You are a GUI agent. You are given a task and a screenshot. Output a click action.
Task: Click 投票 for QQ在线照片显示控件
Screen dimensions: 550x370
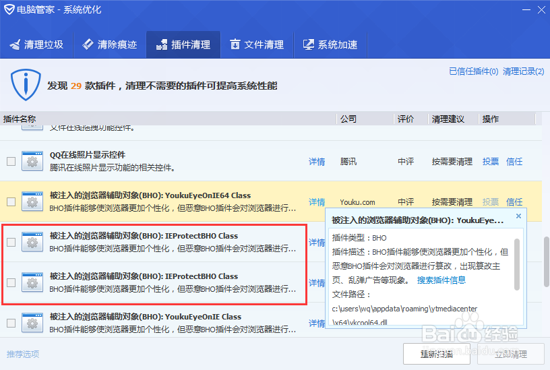point(491,162)
